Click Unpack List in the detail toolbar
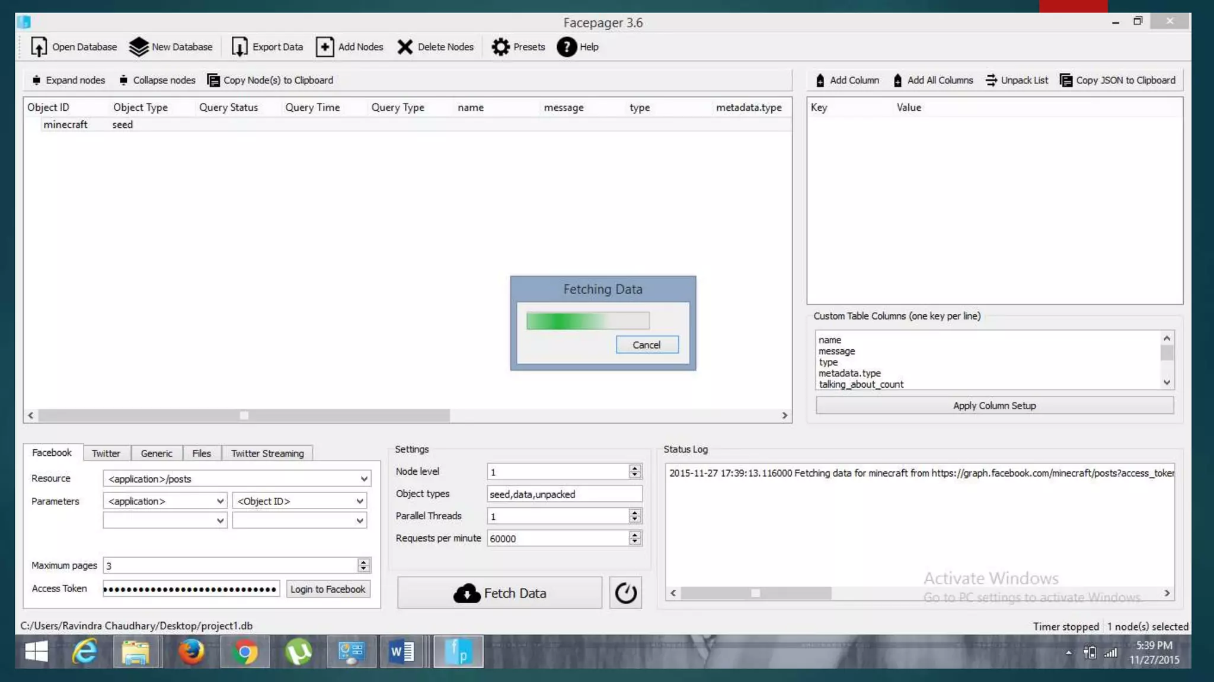The height and width of the screenshot is (682, 1214). [x=1017, y=80]
